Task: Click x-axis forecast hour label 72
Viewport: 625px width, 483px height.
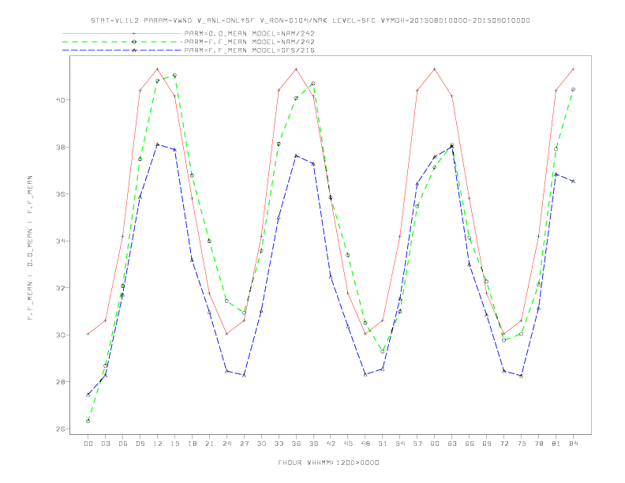Action: click(504, 444)
